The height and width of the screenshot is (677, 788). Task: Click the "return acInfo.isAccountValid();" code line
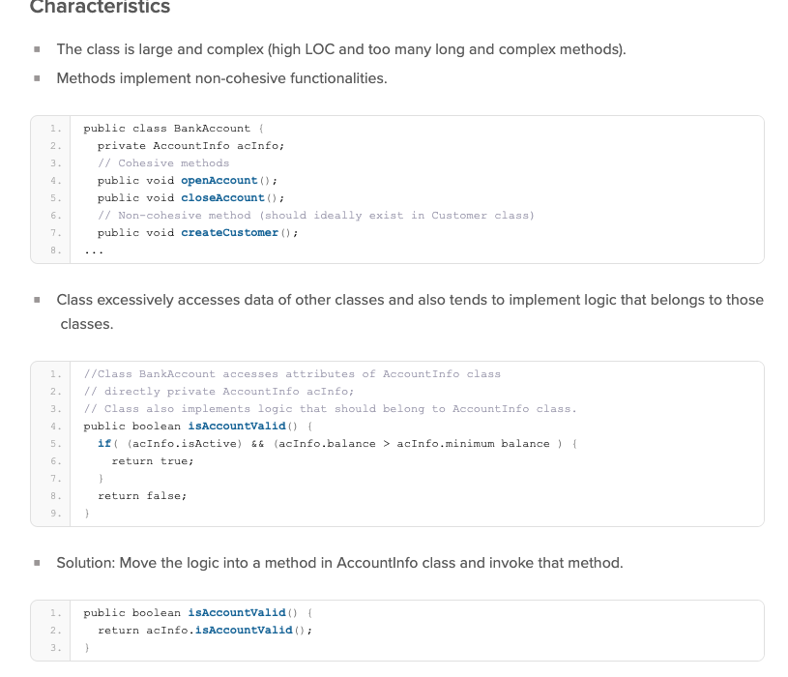pyautogui.click(x=205, y=630)
